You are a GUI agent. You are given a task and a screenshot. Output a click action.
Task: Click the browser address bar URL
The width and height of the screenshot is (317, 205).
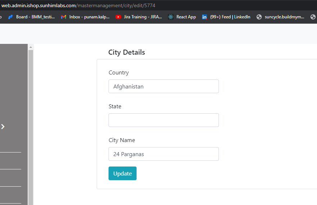coord(78,5)
